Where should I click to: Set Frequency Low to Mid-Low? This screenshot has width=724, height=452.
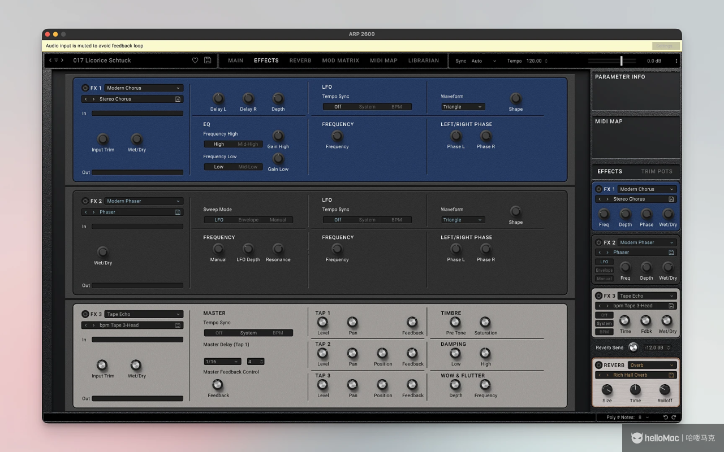[248, 167]
